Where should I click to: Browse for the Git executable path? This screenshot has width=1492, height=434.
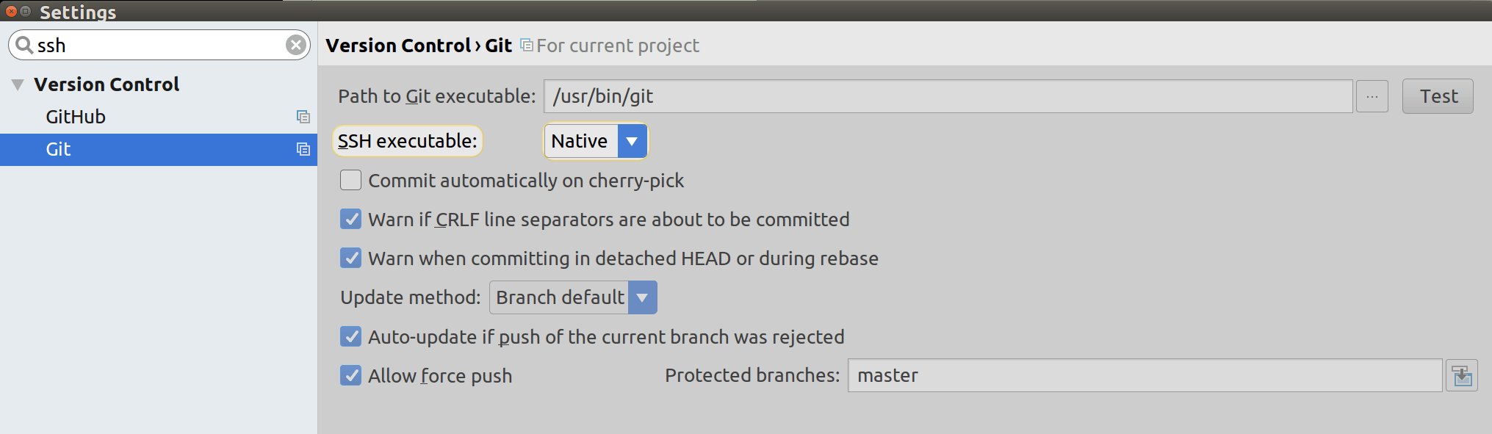tap(1372, 97)
